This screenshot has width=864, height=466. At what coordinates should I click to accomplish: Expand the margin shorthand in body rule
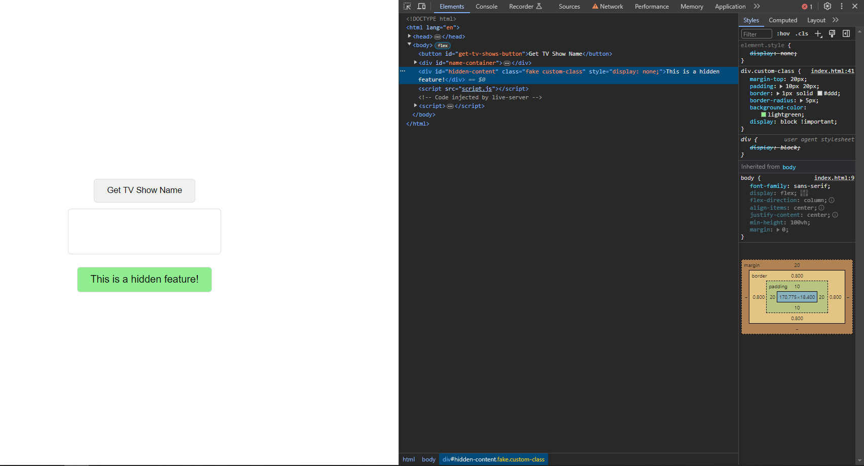[778, 230]
